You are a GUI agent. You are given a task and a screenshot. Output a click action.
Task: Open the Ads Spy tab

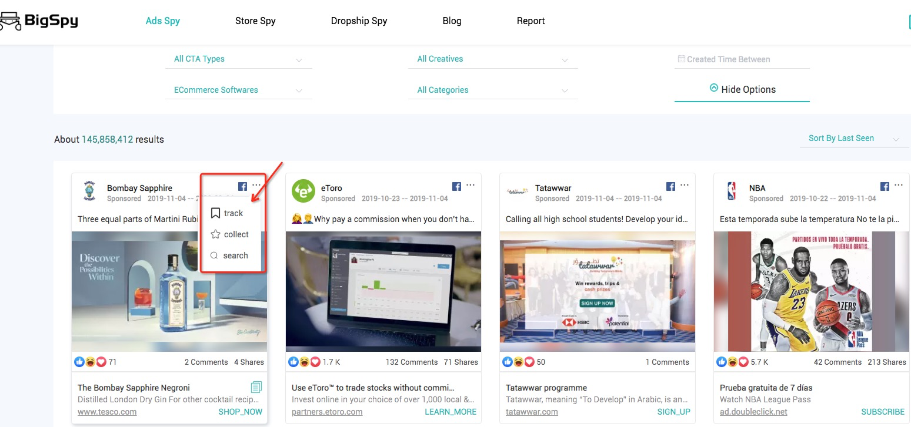[x=163, y=21]
